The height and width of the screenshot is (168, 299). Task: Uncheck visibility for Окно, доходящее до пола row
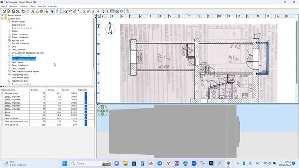tap(85, 121)
